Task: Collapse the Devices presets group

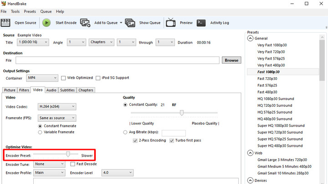Action: 250,180
